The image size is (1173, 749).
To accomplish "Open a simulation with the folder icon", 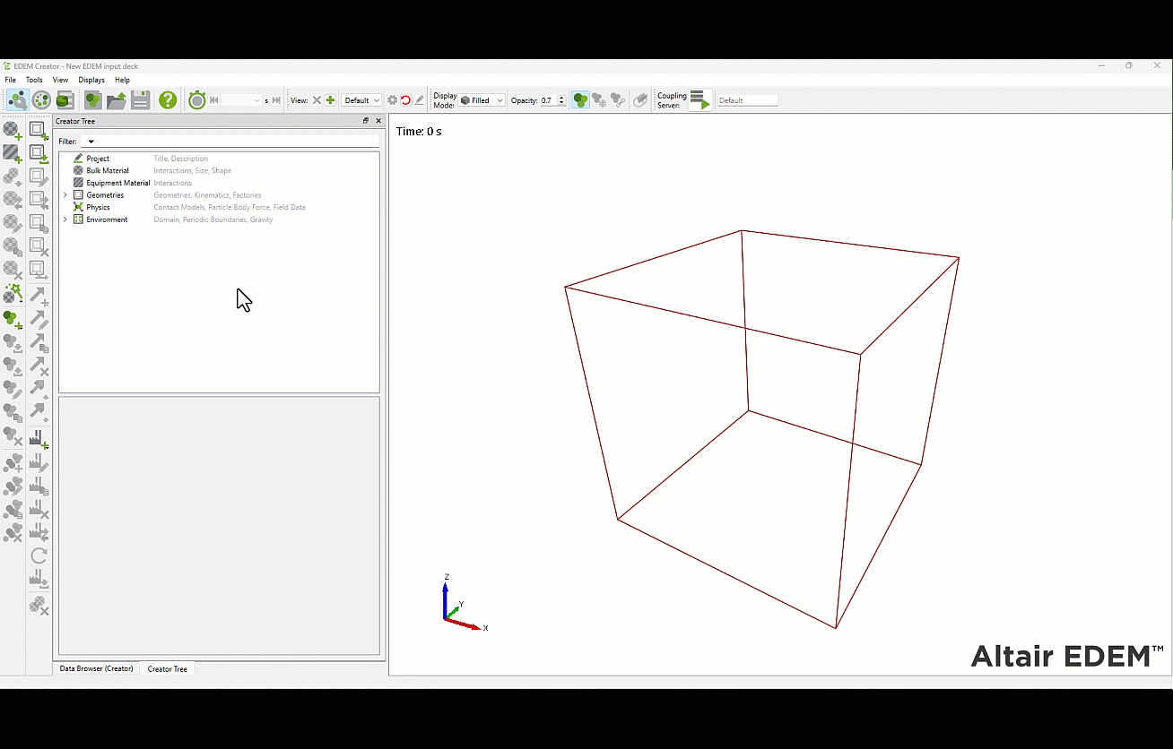I will [117, 100].
